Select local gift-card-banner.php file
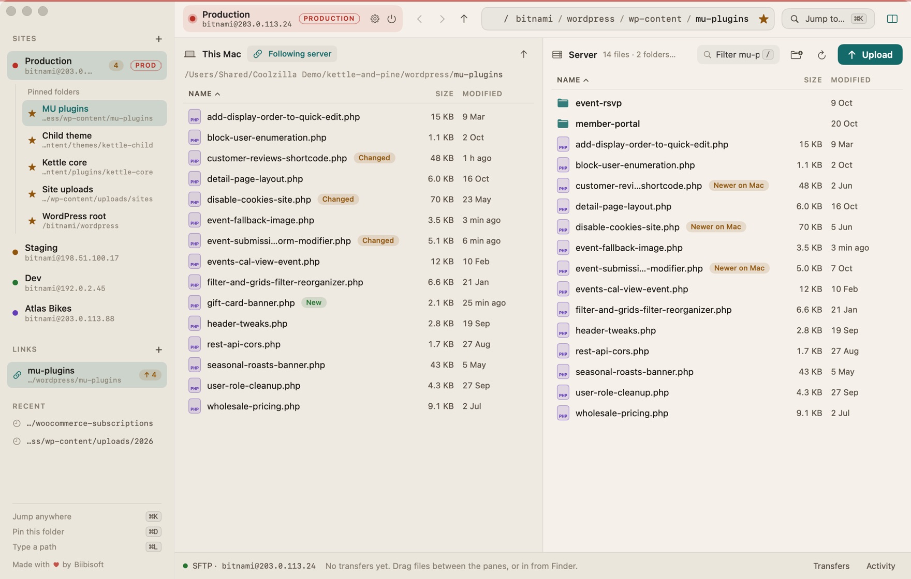The height and width of the screenshot is (579, 911). (x=358, y=303)
